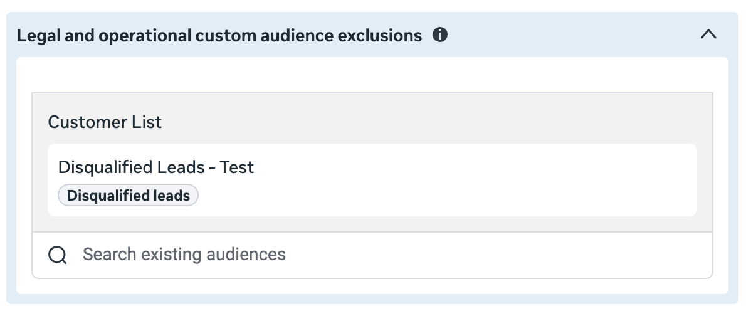This screenshot has height=311, width=746.
Task: Click the magnifying glass search icon
Action: [x=58, y=255]
